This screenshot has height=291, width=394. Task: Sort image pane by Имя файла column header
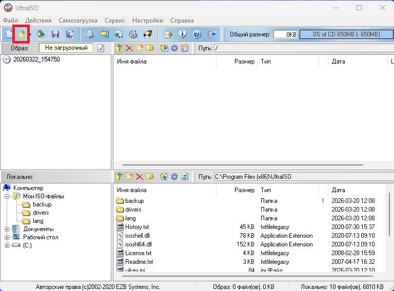coord(165,61)
